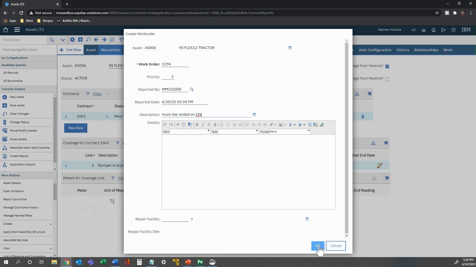Open the Font dropdown

(190, 131)
